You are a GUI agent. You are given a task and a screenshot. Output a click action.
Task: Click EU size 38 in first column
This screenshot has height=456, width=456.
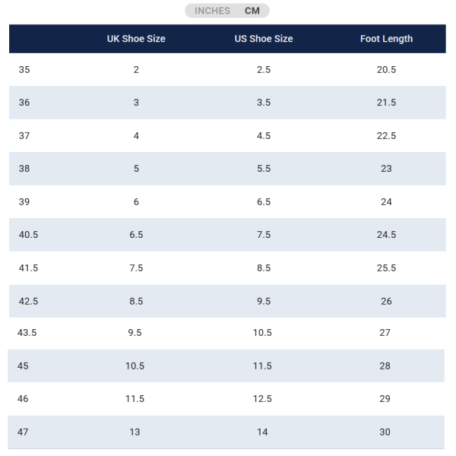(24, 169)
